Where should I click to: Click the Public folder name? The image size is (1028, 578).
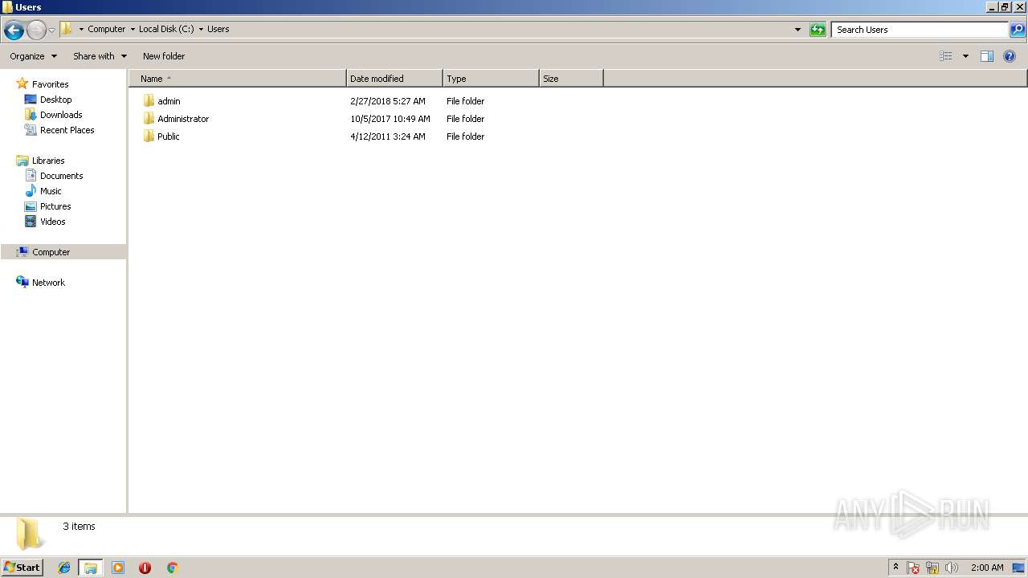(x=169, y=136)
